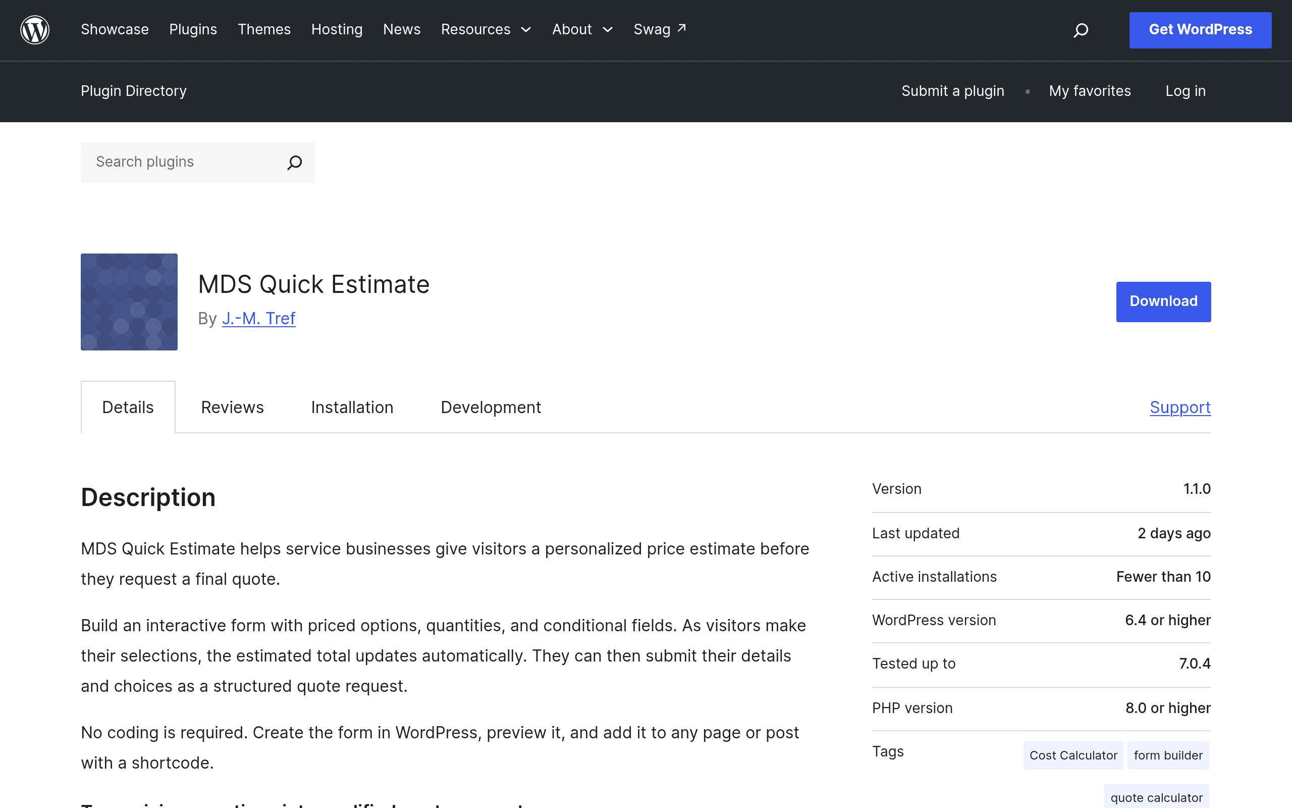This screenshot has height=808, width=1292.
Task: Expand the Resources menu
Action: 486,29
